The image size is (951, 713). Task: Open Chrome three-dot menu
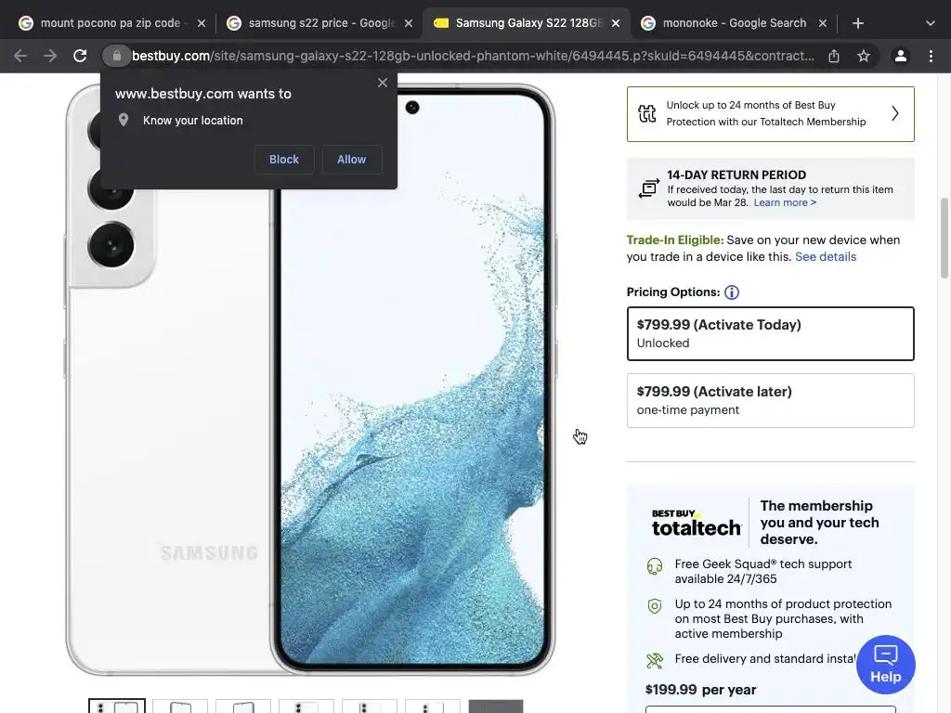point(931,56)
